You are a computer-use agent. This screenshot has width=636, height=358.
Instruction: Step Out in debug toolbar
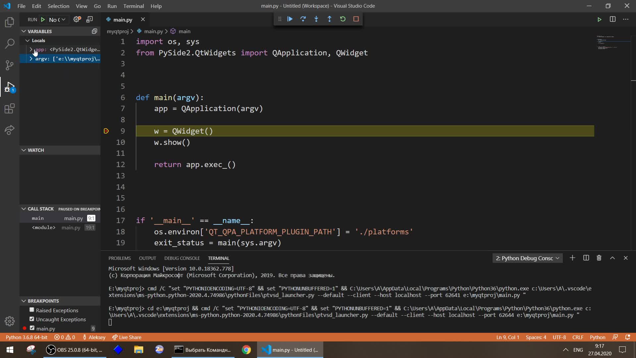329,19
